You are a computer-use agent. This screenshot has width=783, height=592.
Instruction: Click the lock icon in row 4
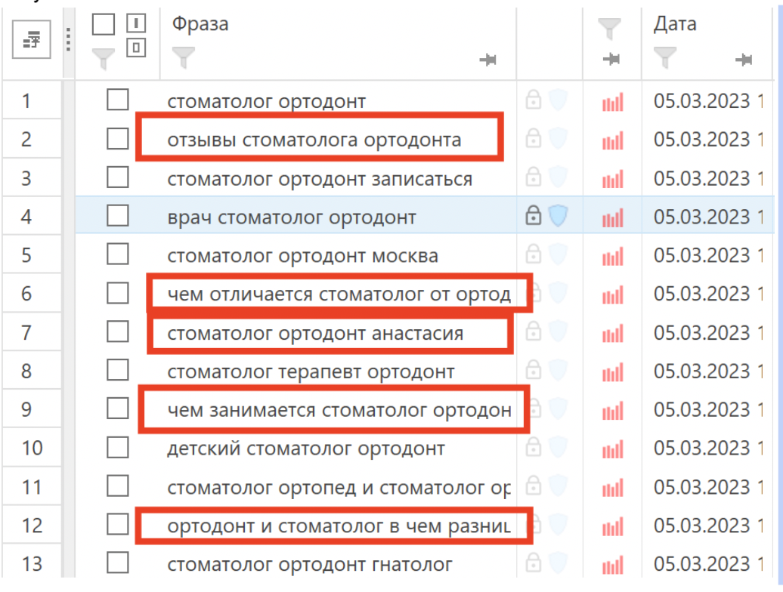[x=534, y=217]
